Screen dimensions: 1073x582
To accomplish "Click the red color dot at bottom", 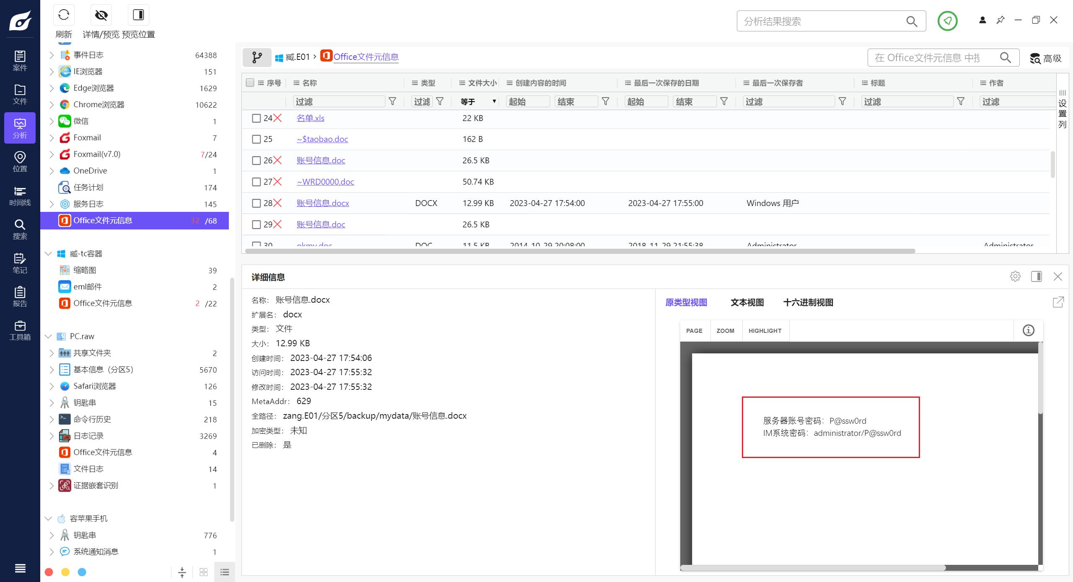I will [49, 572].
